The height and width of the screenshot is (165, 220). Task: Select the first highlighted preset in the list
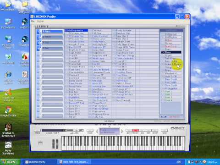76,30
